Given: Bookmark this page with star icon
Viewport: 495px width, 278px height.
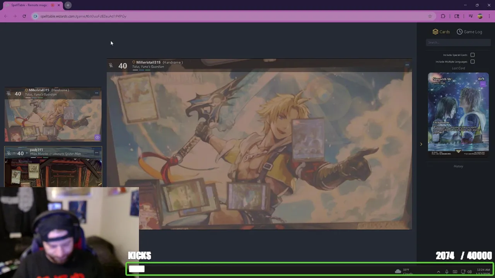Looking at the screenshot, I should click(430, 16).
